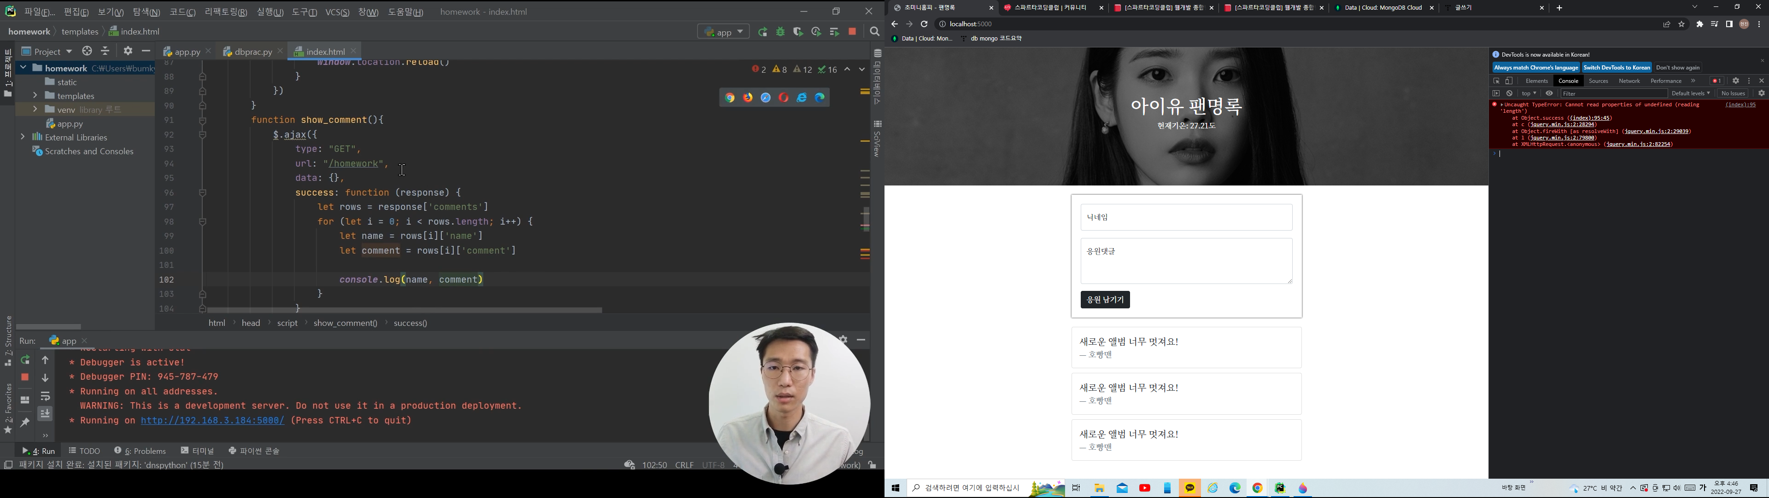Start debugging with the bug icon
Viewport: 1769px width, 498px height.
(x=781, y=32)
